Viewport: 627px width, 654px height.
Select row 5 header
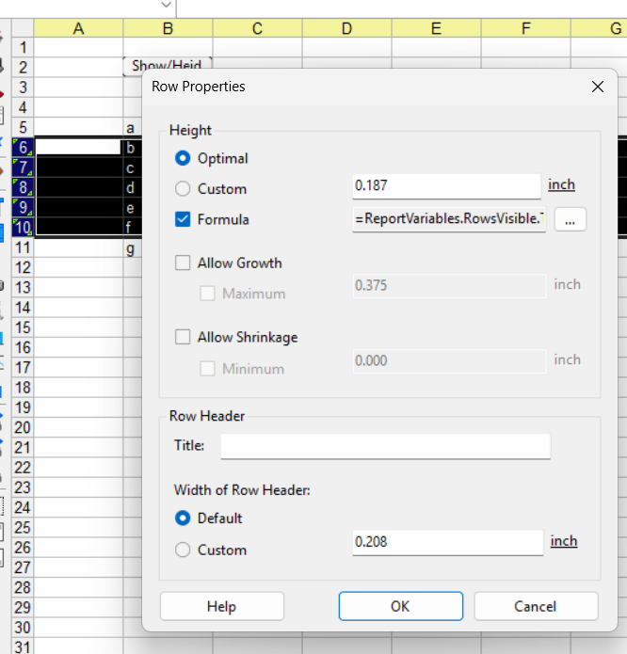pyautogui.click(x=23, y=127)
